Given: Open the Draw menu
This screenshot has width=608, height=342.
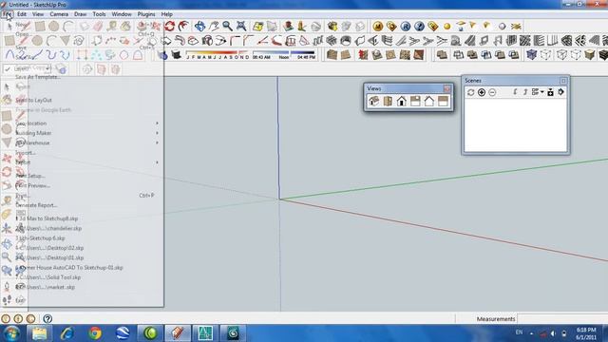Looking at the screenshot, I should click(x=80, y=14).
